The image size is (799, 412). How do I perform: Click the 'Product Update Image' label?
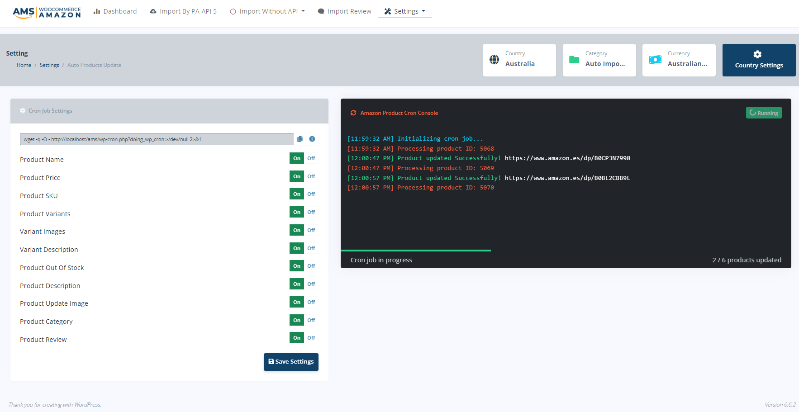pos(54,303)
